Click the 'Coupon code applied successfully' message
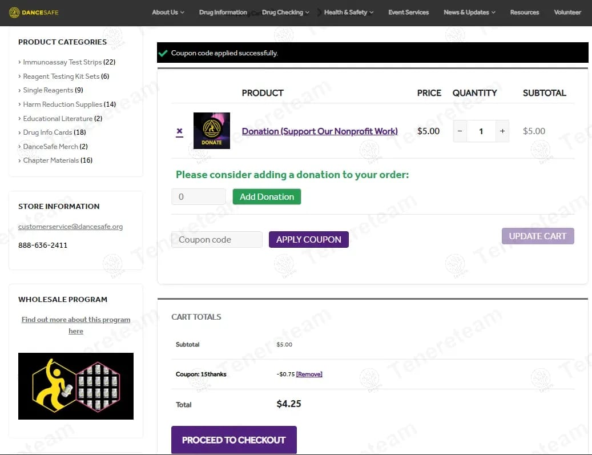The width and height of the screenshot is (592, 455). point(224,53)
